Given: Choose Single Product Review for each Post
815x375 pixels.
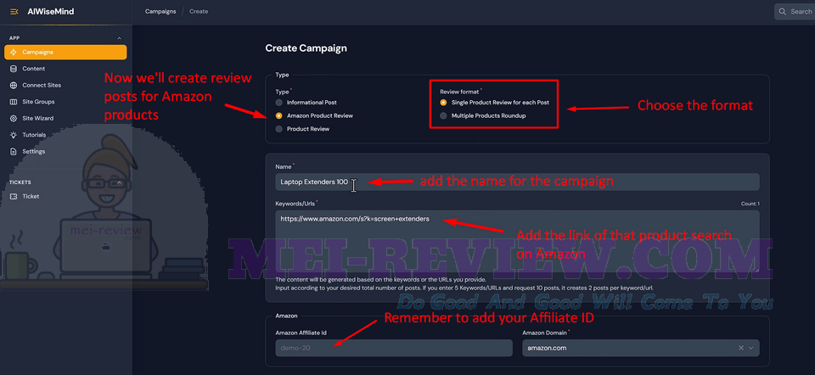Looking at the screenshot, I should [x=443, y=103].
